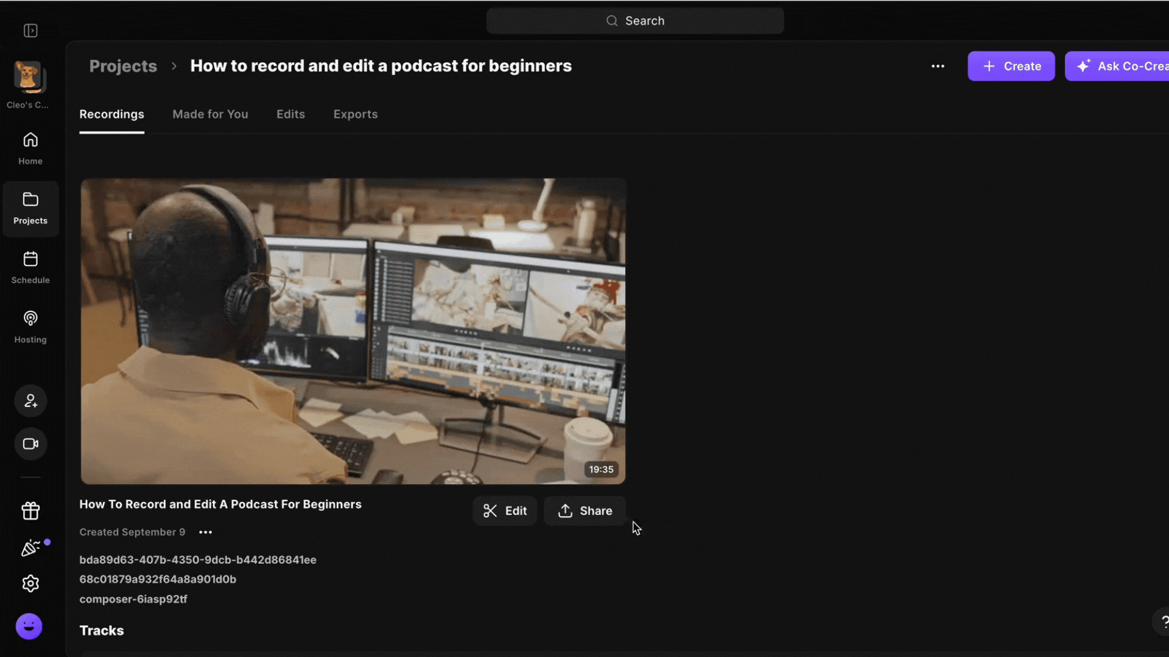Open the what's new party icon

coord(30,548)
